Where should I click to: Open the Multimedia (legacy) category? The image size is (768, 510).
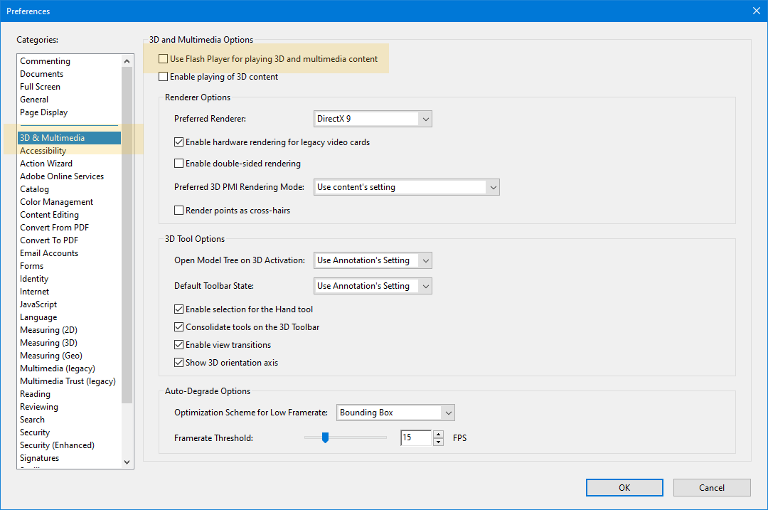[x=57, y=368]
